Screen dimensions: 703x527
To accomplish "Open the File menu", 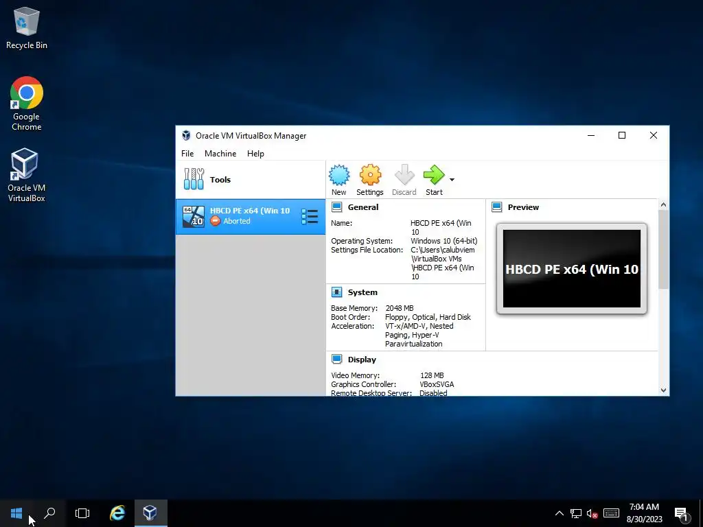I will [187, 153].
